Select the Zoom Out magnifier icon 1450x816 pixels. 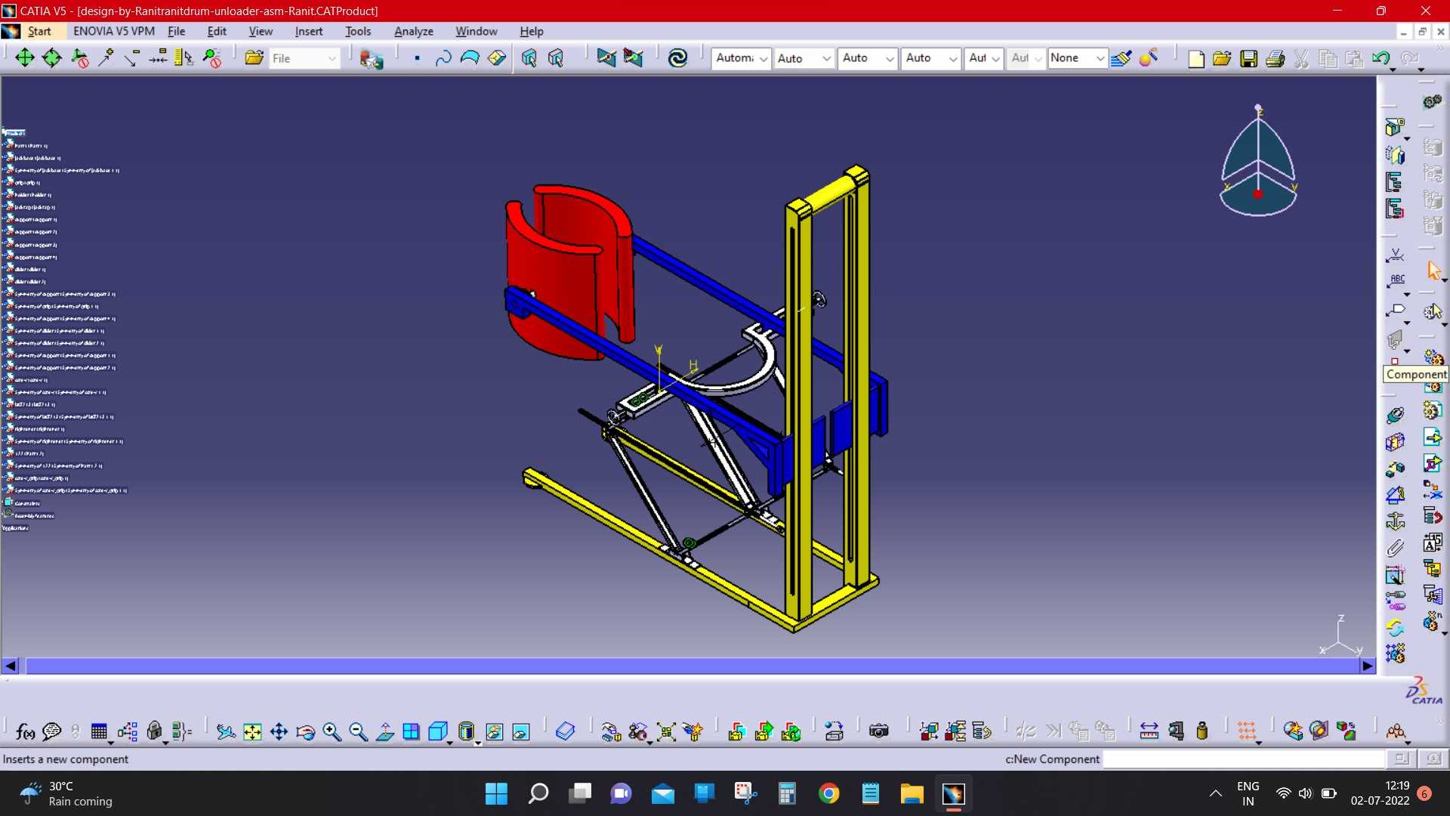[358, 731]
